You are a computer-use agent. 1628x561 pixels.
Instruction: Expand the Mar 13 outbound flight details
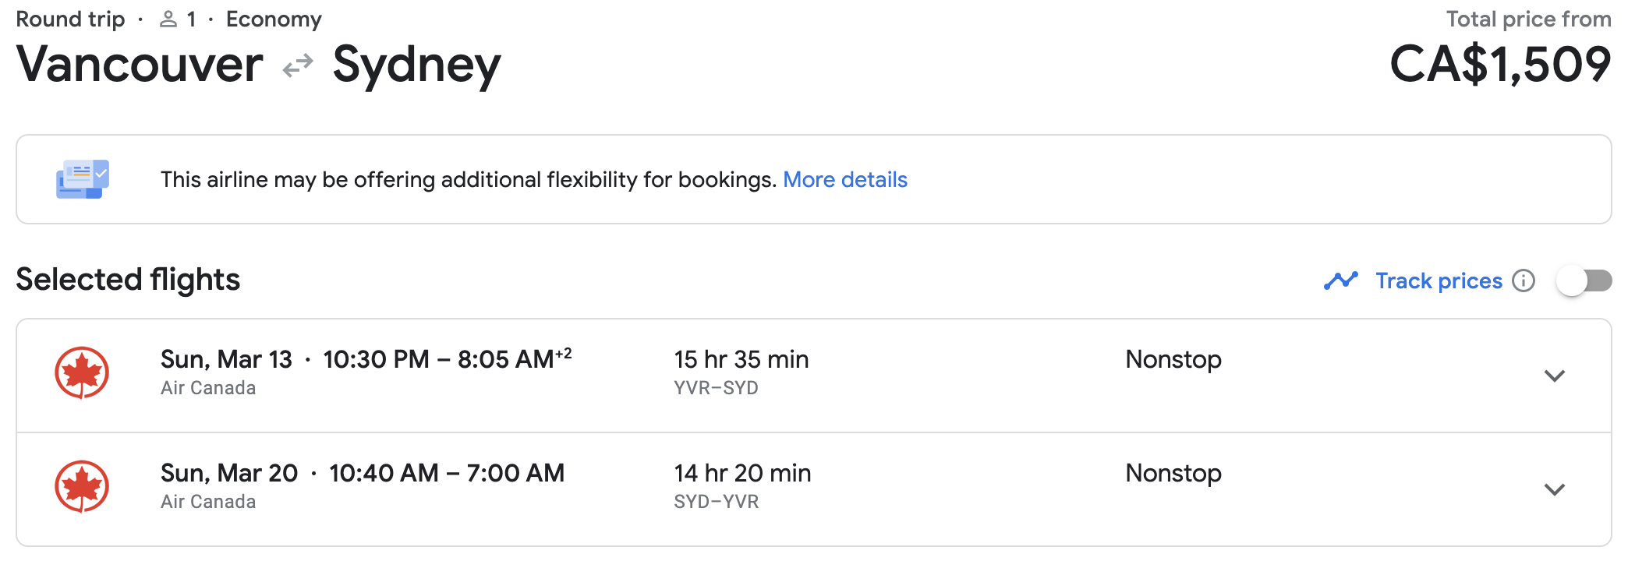click(1554, 376)
